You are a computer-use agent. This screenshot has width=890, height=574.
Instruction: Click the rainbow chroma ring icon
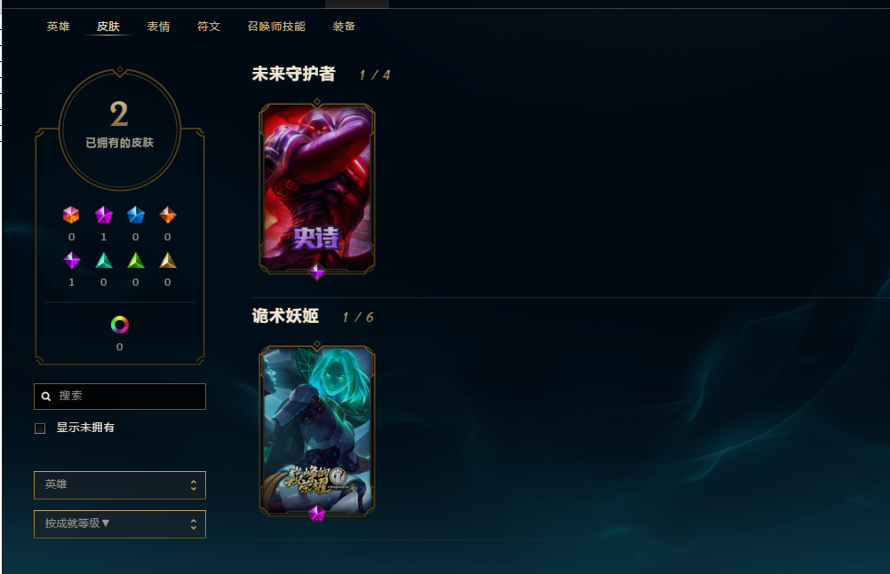point(119,325)
